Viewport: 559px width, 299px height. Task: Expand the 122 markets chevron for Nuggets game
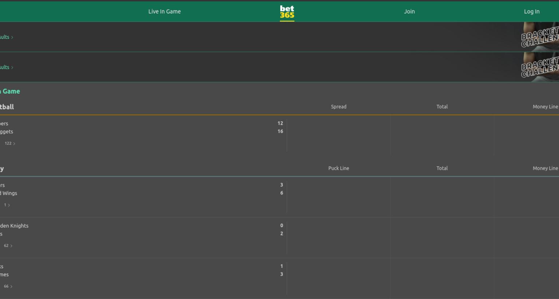pyautogui.click(x=10, y=143)
